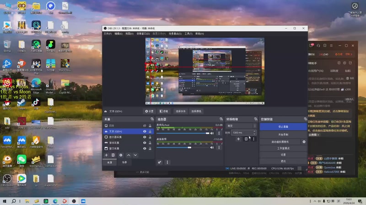Click the 停止直播 button
Screen dimensions: 366x205
coord(283,127)
